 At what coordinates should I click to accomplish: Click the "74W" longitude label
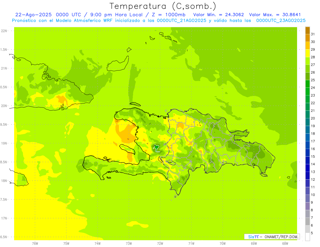98,244
